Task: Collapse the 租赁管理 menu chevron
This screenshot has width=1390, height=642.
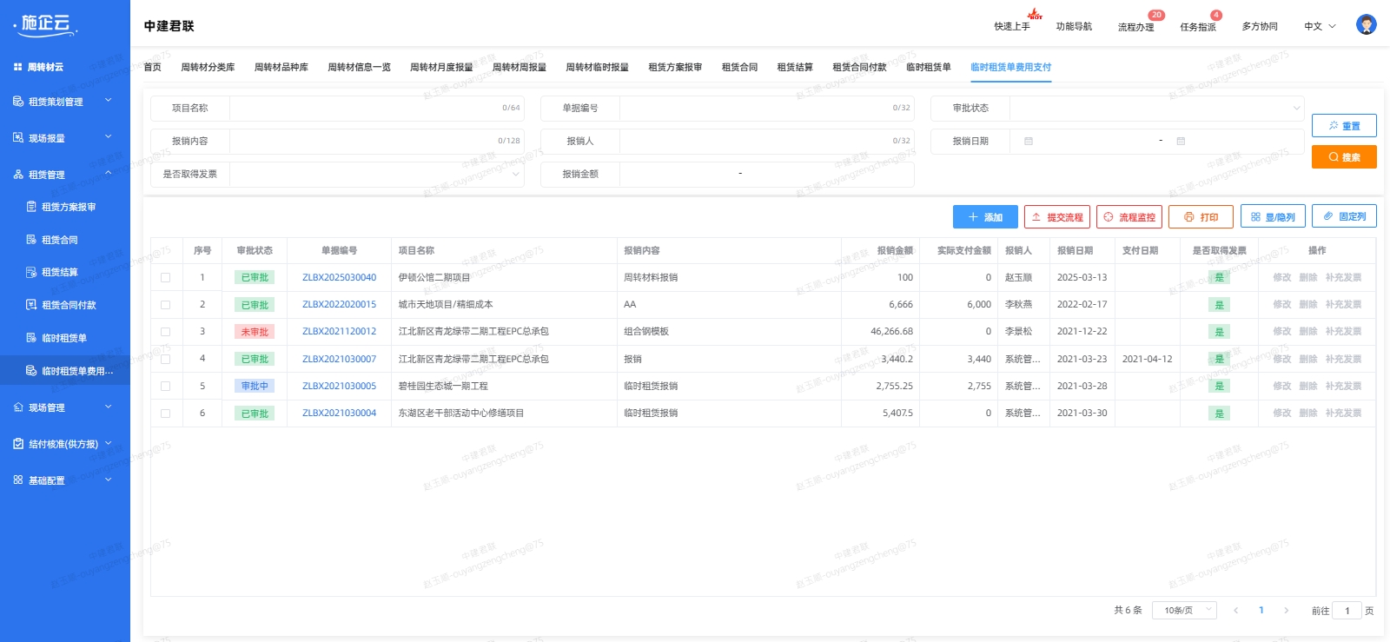Action: pos(109,174)
